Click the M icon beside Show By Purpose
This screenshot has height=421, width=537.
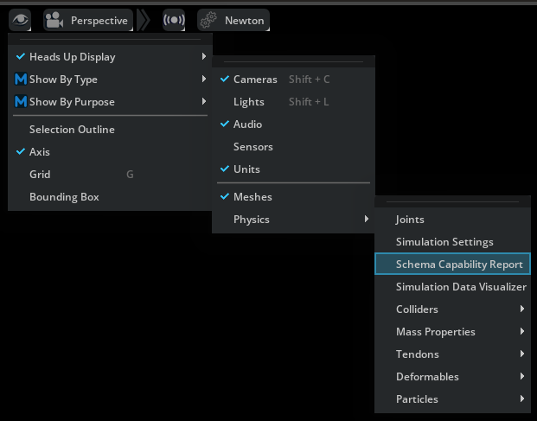[x=21, y=102]
